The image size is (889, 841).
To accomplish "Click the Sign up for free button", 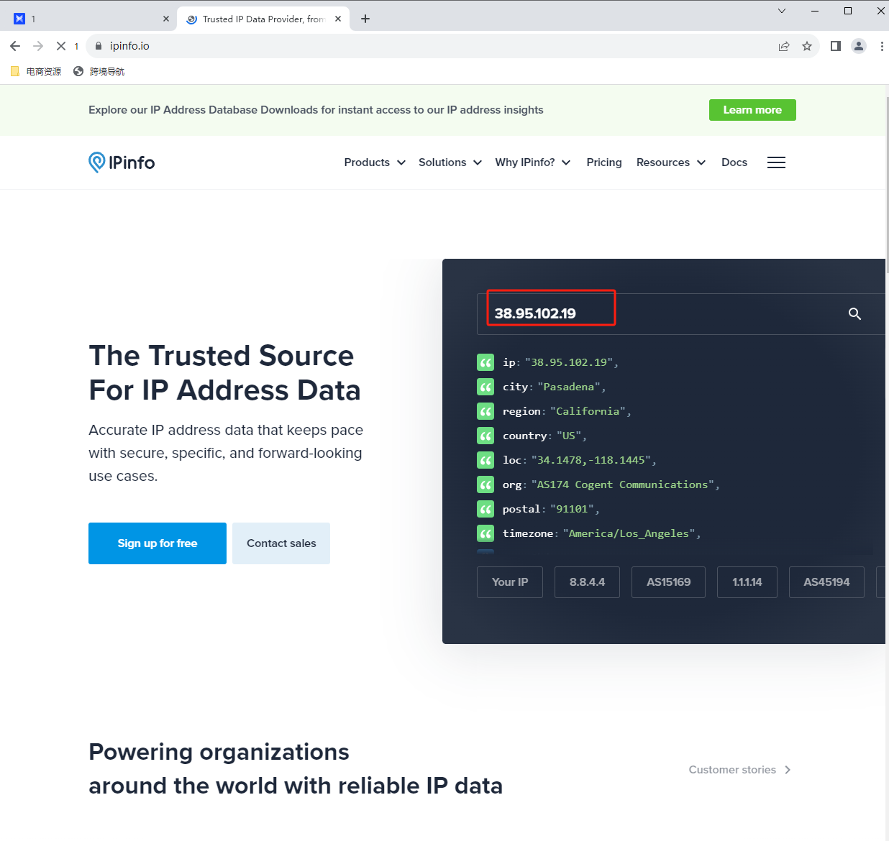I will [x=158, y=543].
